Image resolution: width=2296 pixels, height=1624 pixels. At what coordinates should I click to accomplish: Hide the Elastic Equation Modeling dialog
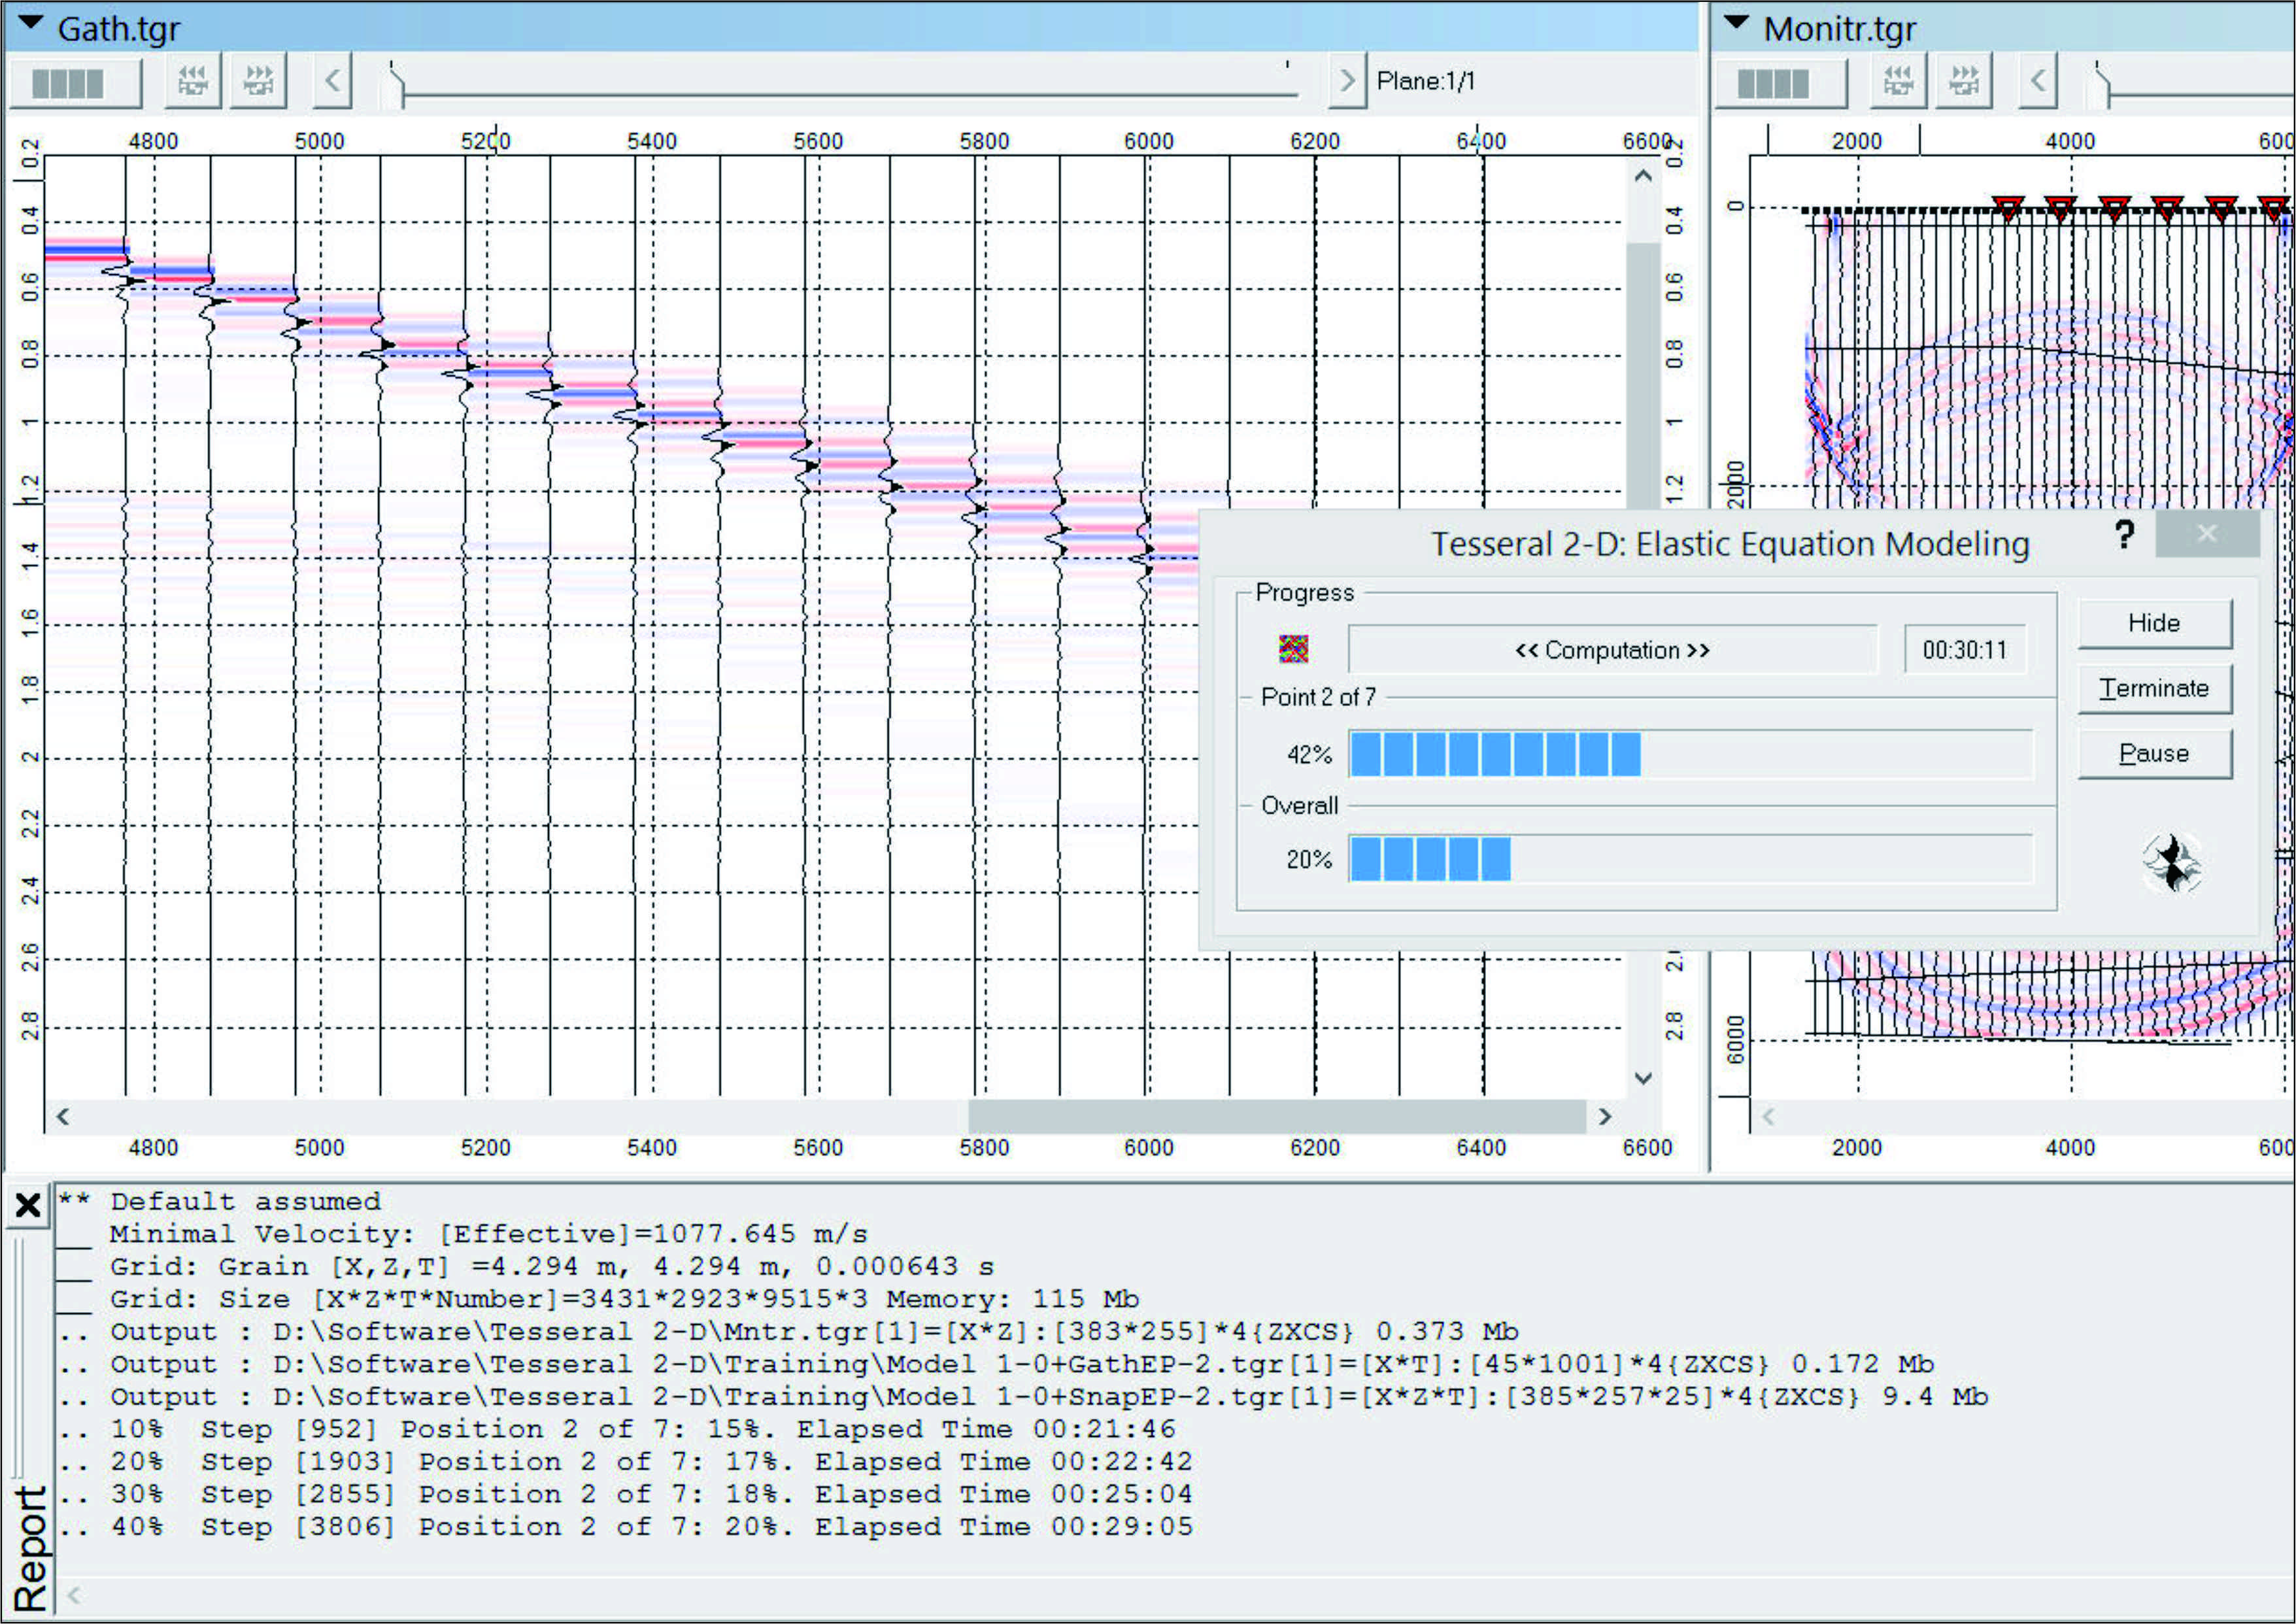[2154, 624]
